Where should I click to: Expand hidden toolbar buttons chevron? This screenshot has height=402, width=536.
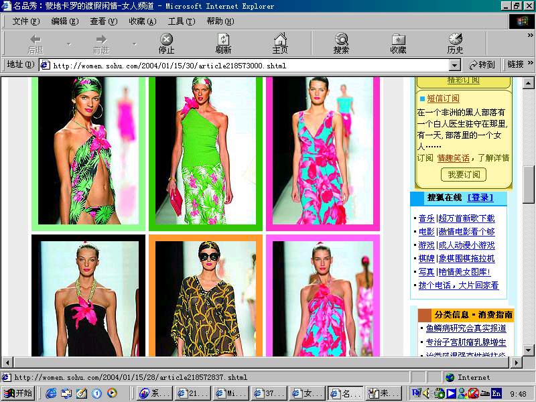pos(530,35)
